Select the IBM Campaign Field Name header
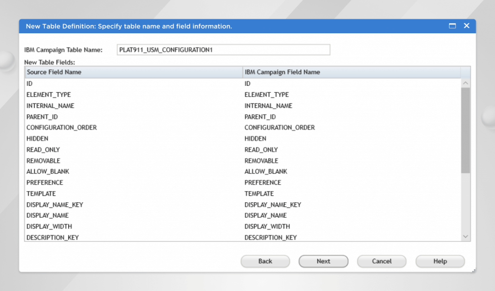The height and width of the screenshot is (291, 495). (351, 72)
